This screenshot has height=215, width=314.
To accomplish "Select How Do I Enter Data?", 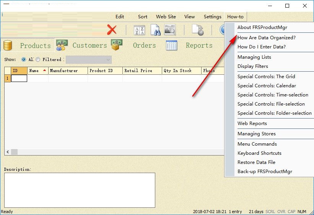I will (x=262, y=47).
